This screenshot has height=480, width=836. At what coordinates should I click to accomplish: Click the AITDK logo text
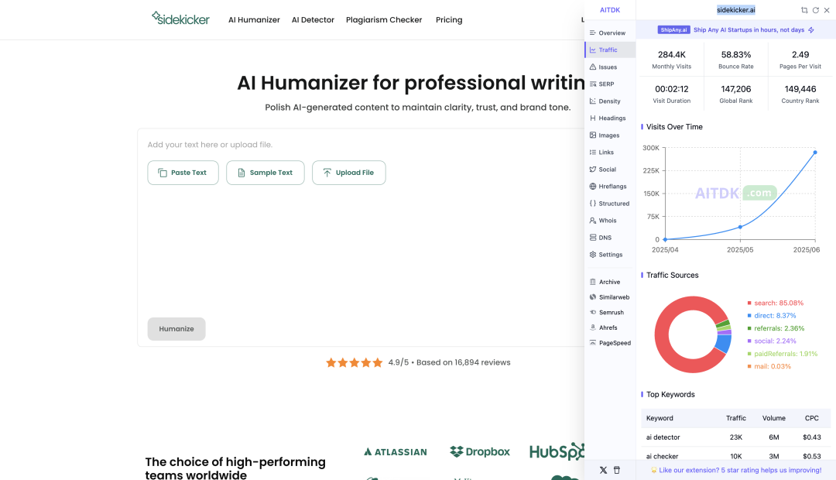(x=610, y=10)
